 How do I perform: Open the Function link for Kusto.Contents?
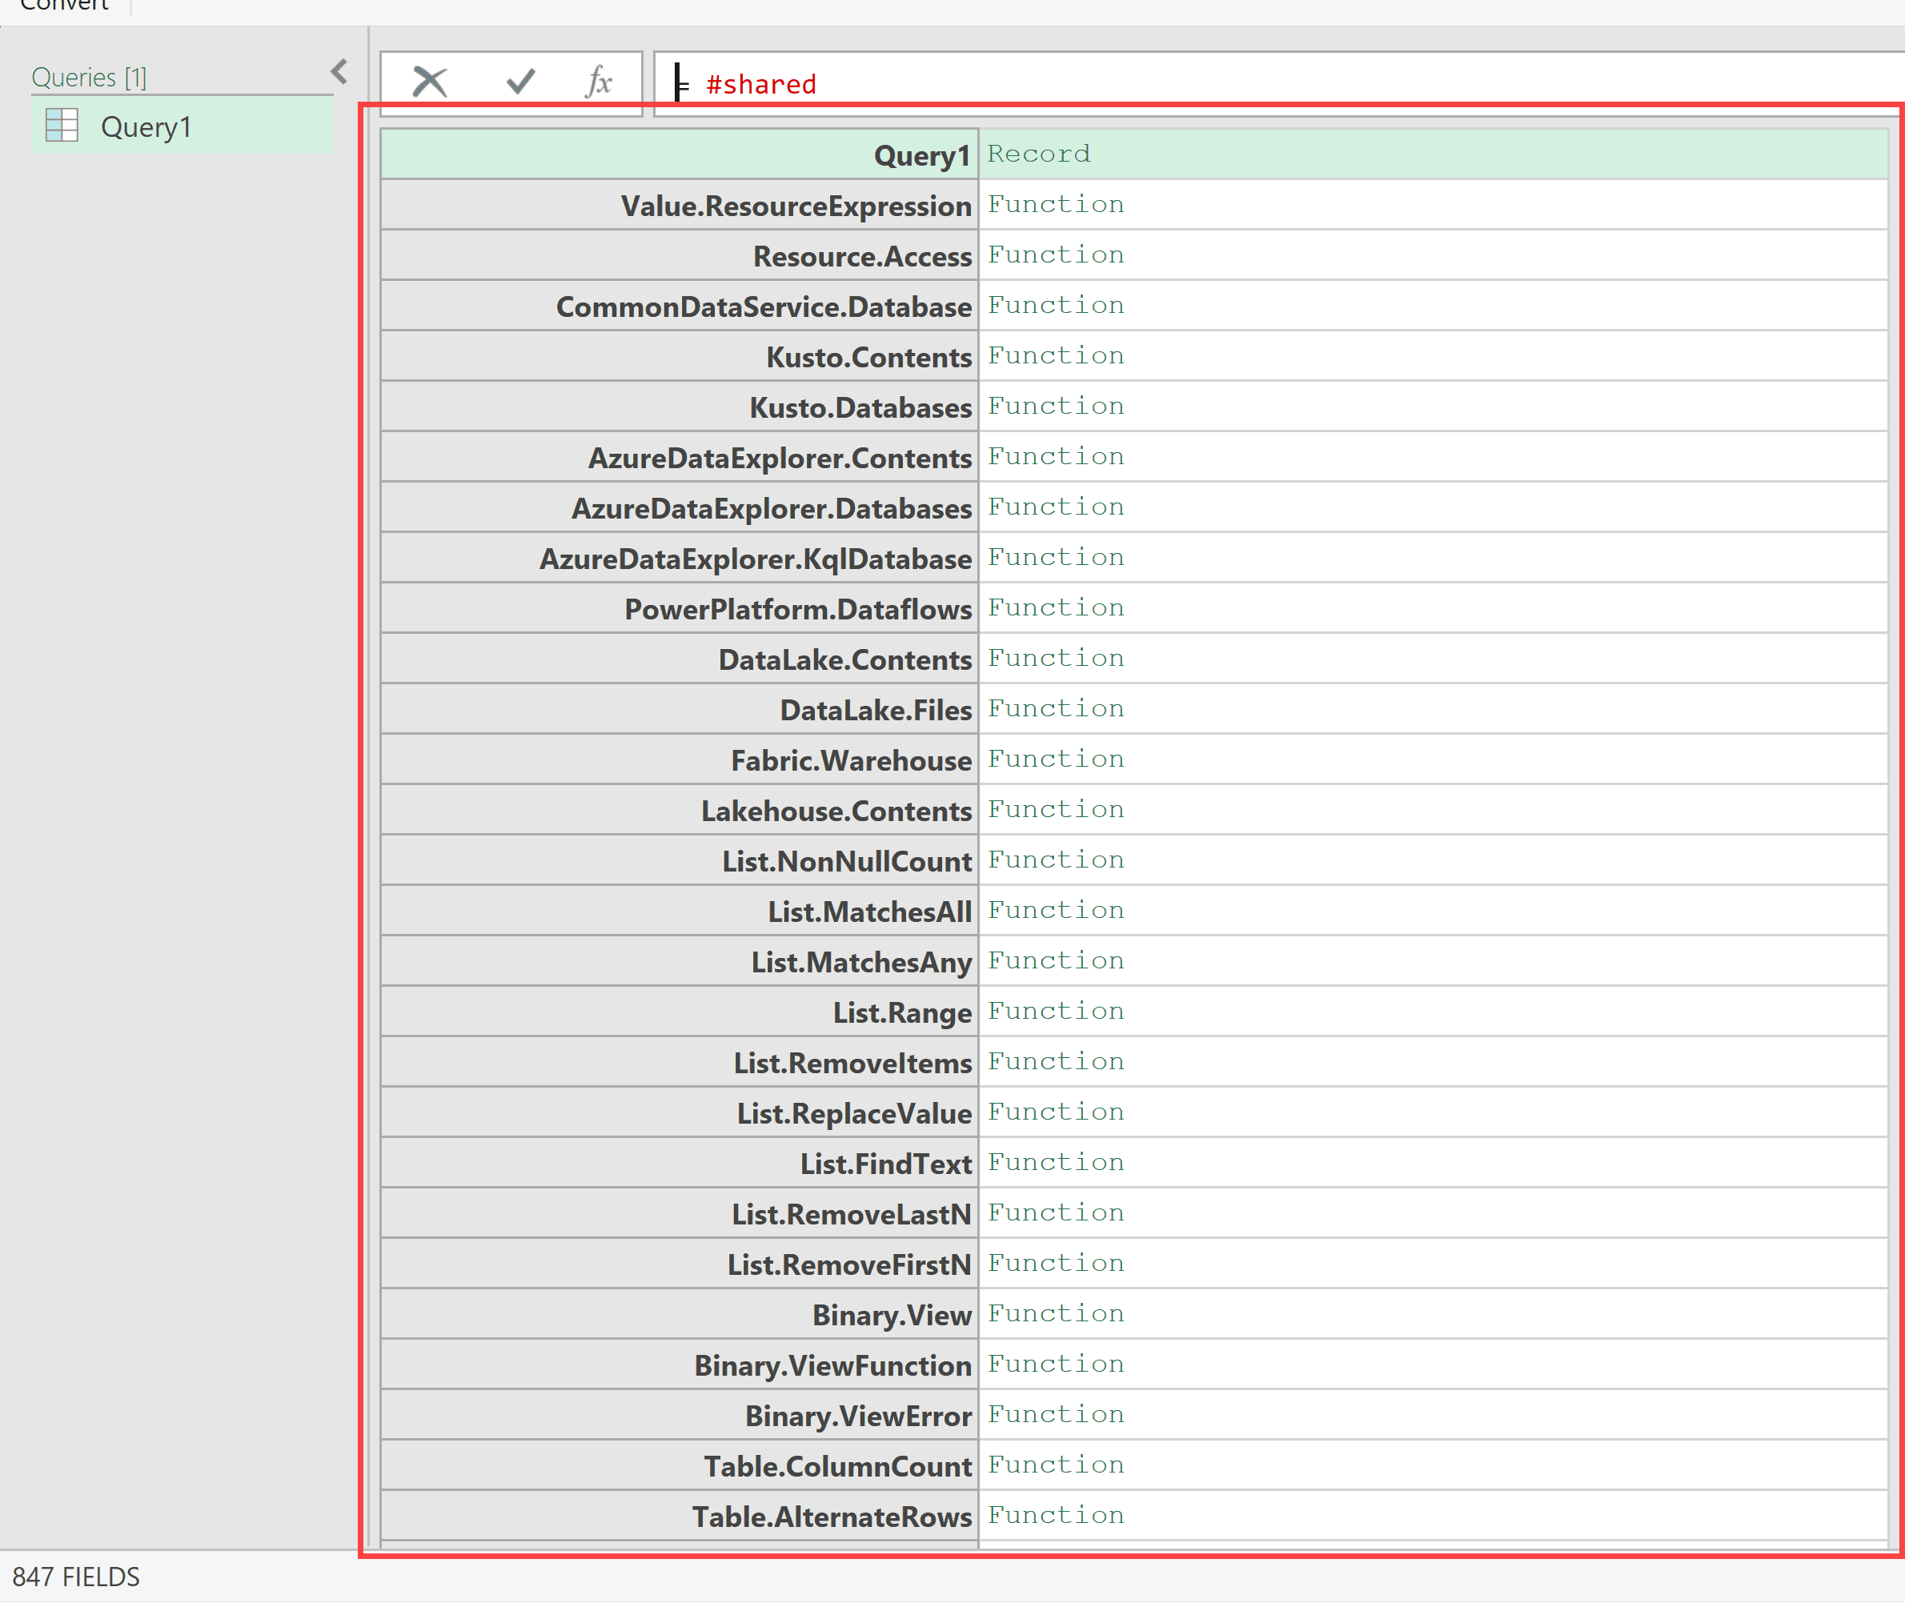point(1056,355)
